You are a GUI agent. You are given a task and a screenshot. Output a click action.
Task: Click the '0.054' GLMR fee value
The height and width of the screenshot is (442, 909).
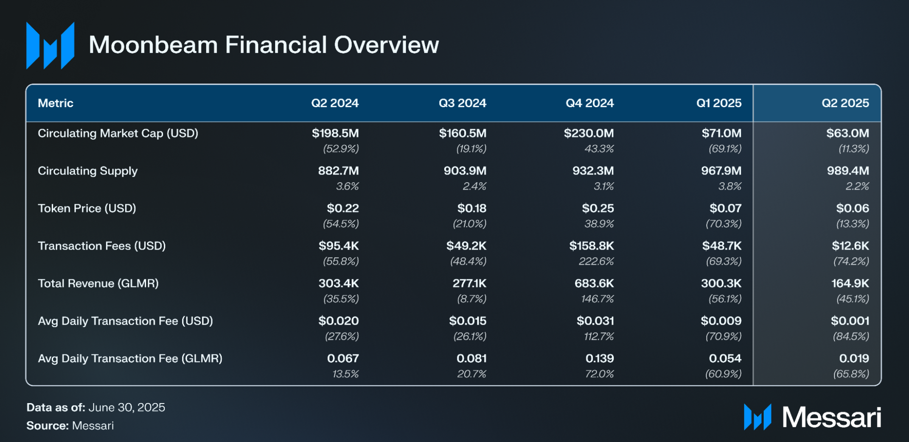click(x=725, y=359)
